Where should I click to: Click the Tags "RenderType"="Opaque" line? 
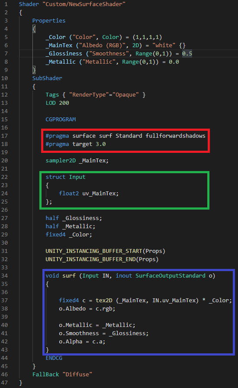96,94
